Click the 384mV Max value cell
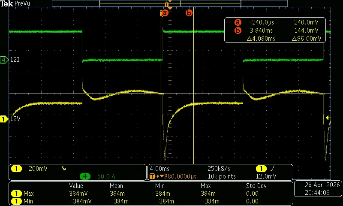 tap(78, 194)
